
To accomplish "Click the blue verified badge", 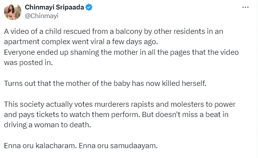I will point(89,7).
